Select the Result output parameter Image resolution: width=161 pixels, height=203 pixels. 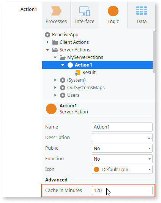89,73
